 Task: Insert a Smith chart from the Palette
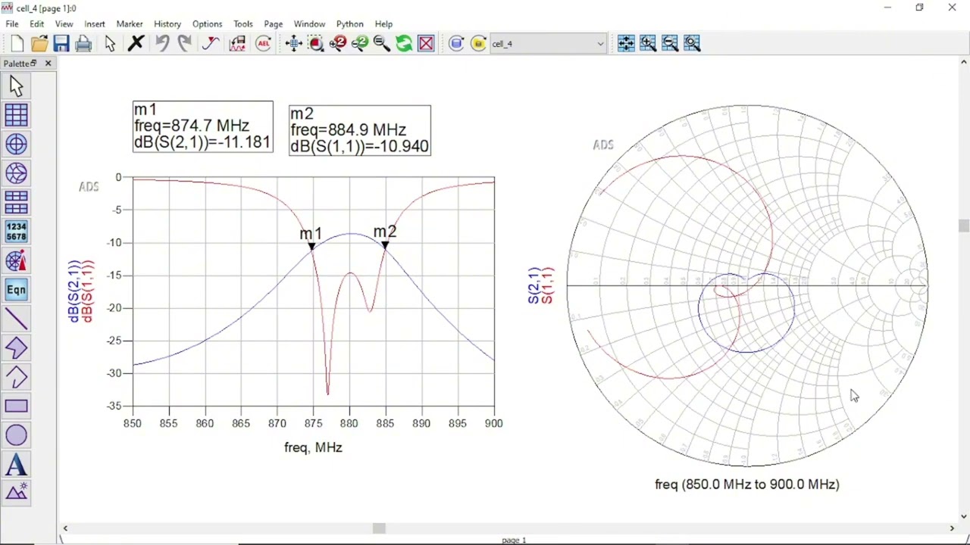coord(16,173)
